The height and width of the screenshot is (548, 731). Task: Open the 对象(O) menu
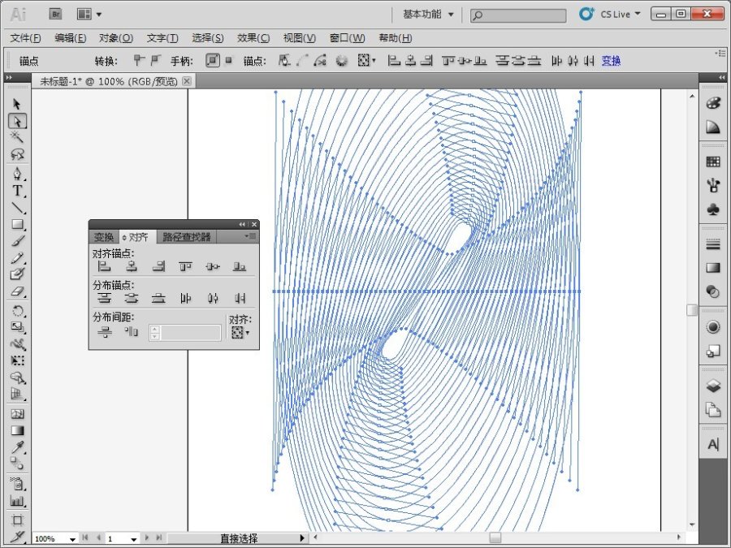(x=116, y=37)
